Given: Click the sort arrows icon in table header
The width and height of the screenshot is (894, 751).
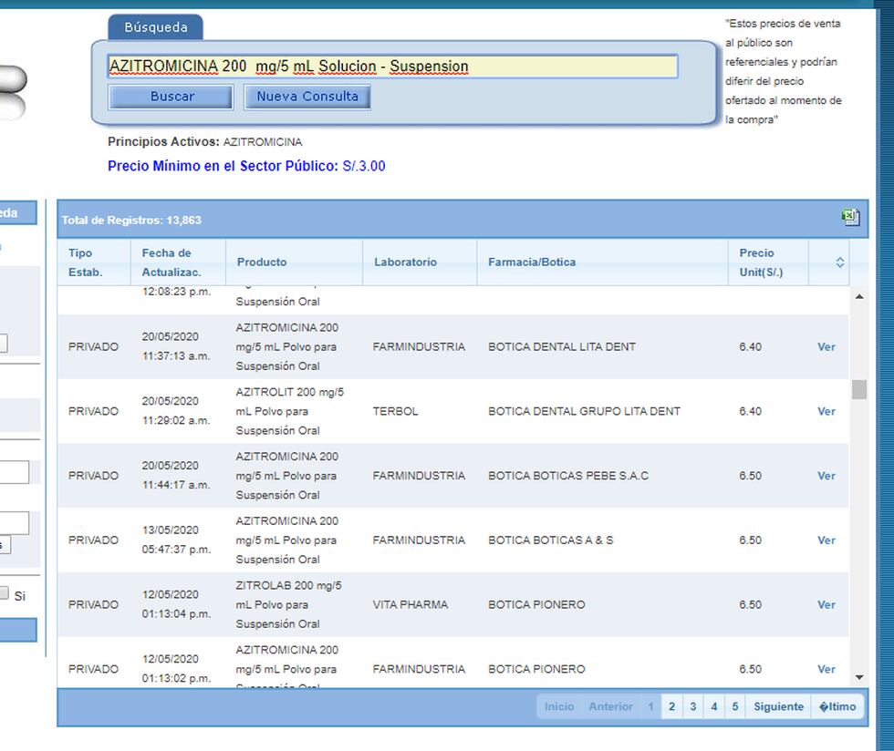Looking at the screenshot, I should 839,262.
